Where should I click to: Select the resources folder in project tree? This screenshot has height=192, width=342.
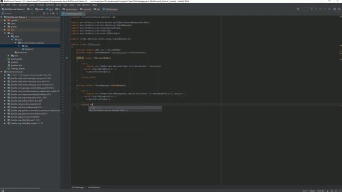(x=22, y=52)
